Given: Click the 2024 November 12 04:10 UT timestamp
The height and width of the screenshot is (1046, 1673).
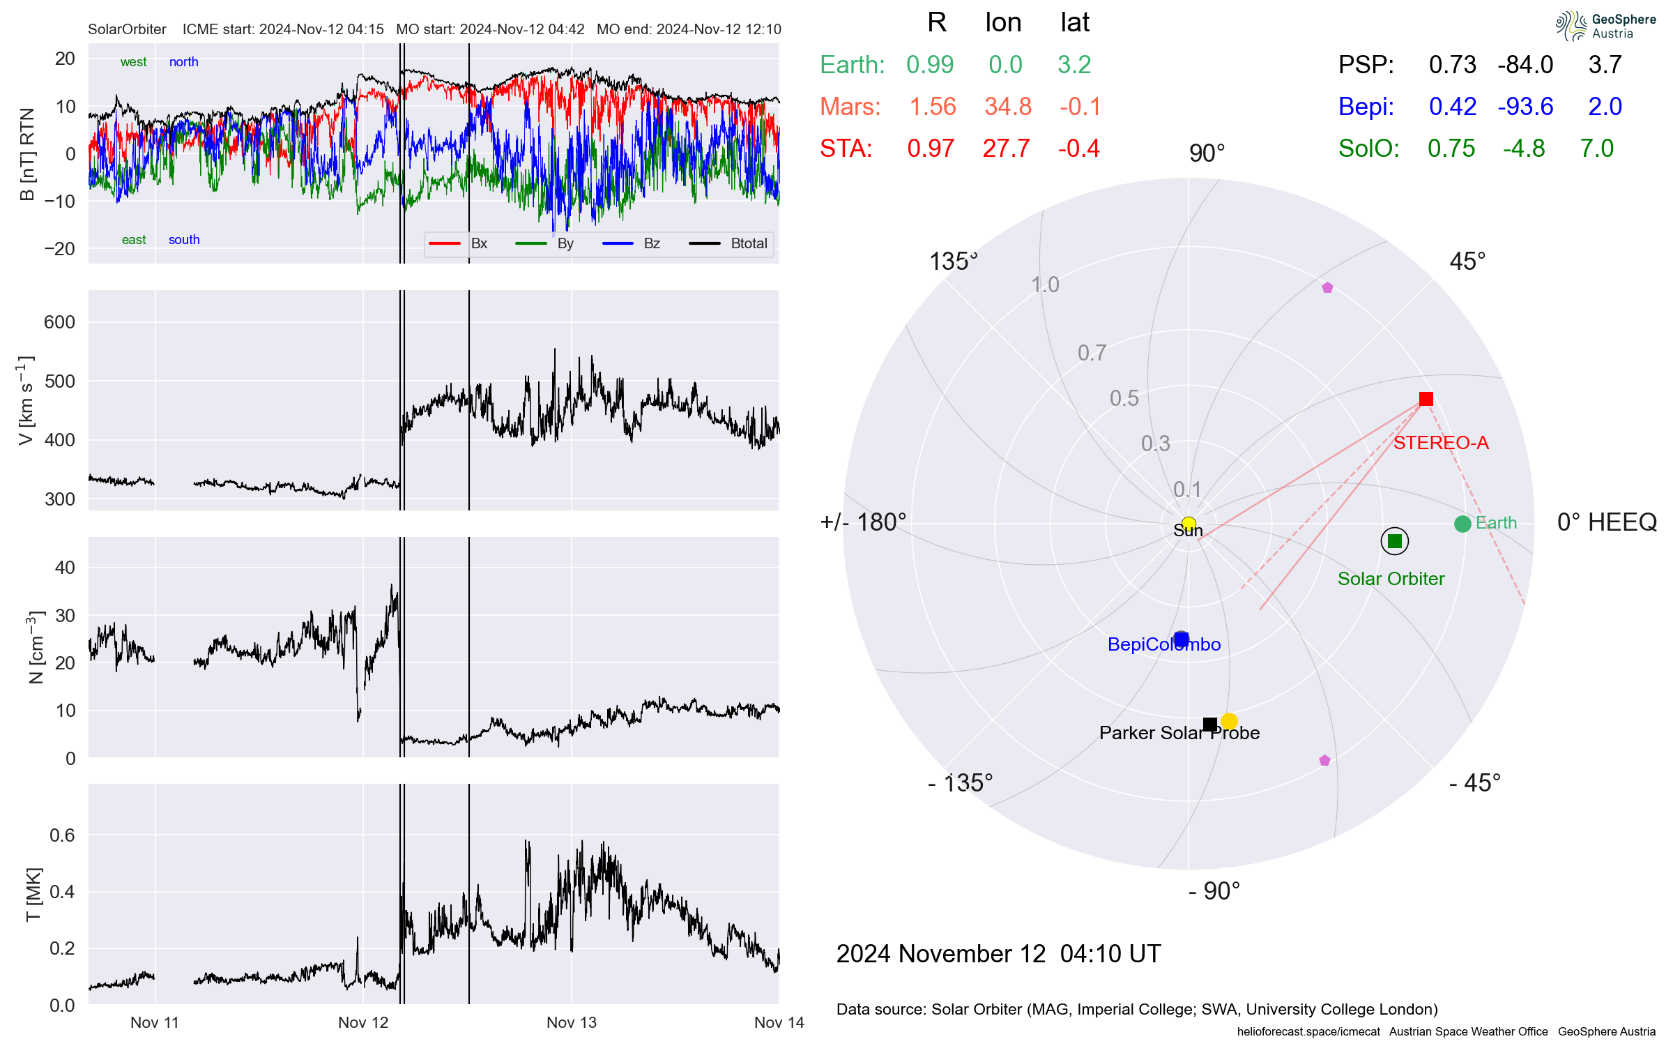Looking at the screenshot, I should tap(998, 953).
